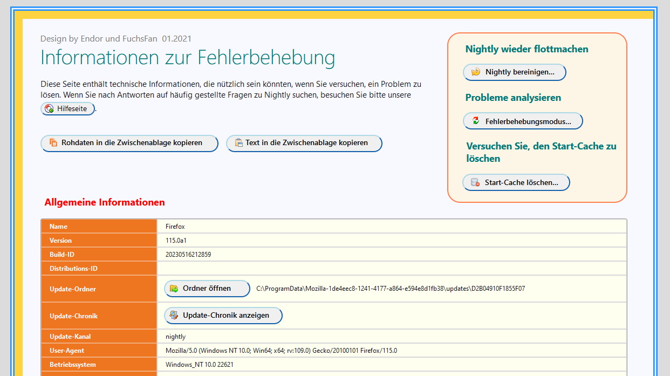Click the User-Agent string value
Screen dimensions: 670x376
click(x=281, y=351)
